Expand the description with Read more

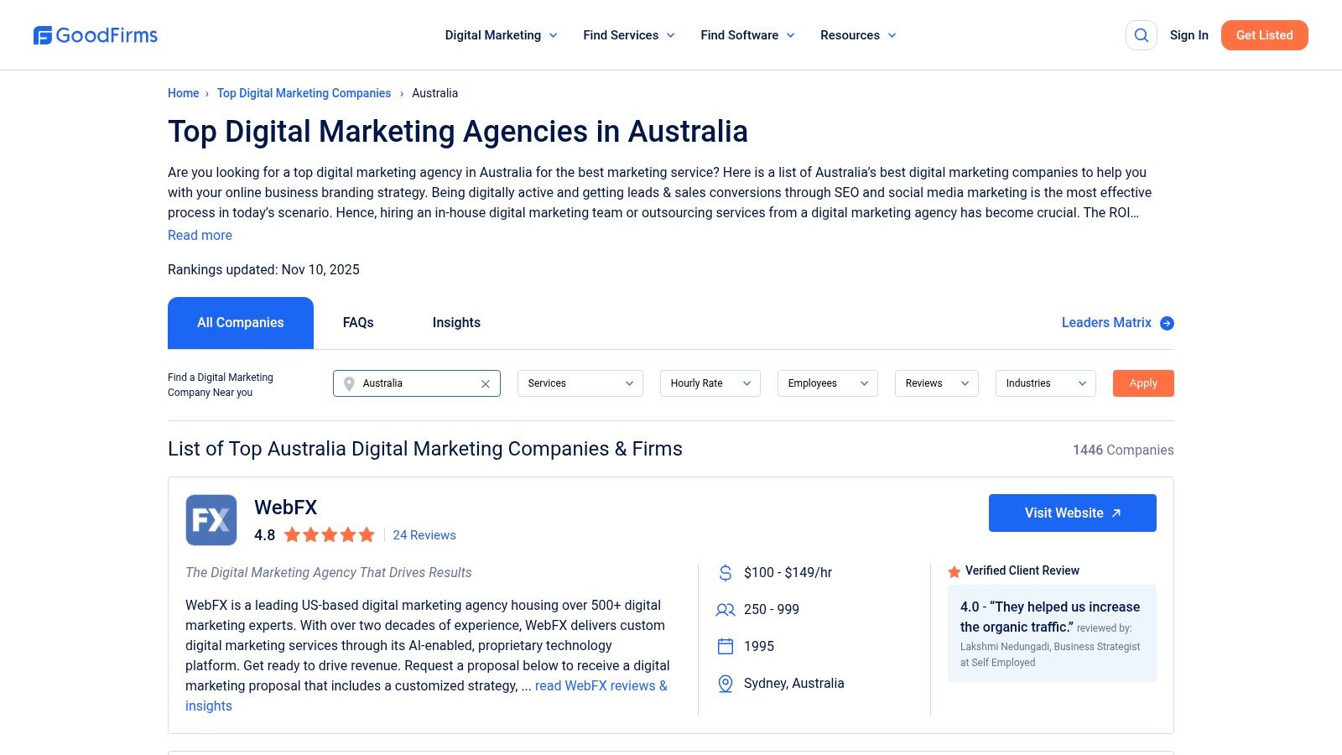coord(200,235)
